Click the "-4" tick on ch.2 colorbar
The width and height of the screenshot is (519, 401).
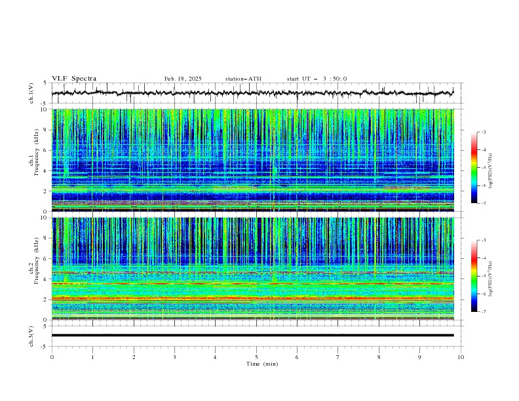[483, 258]
